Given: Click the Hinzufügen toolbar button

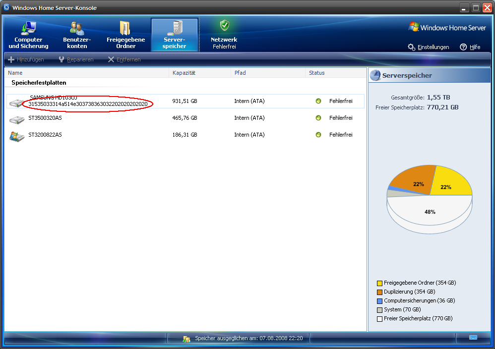Looking at the screenshot, I should 26,59.
